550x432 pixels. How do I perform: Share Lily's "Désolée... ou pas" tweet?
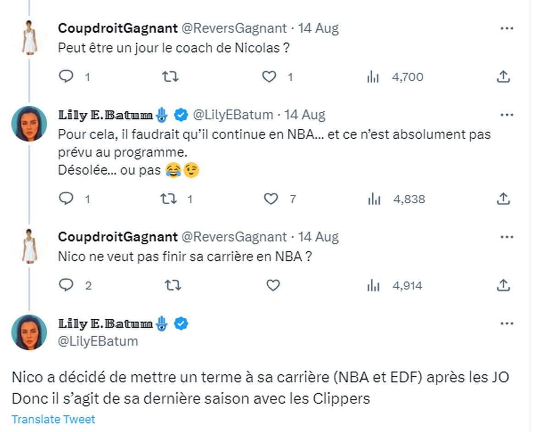click(x=503, y=199)
